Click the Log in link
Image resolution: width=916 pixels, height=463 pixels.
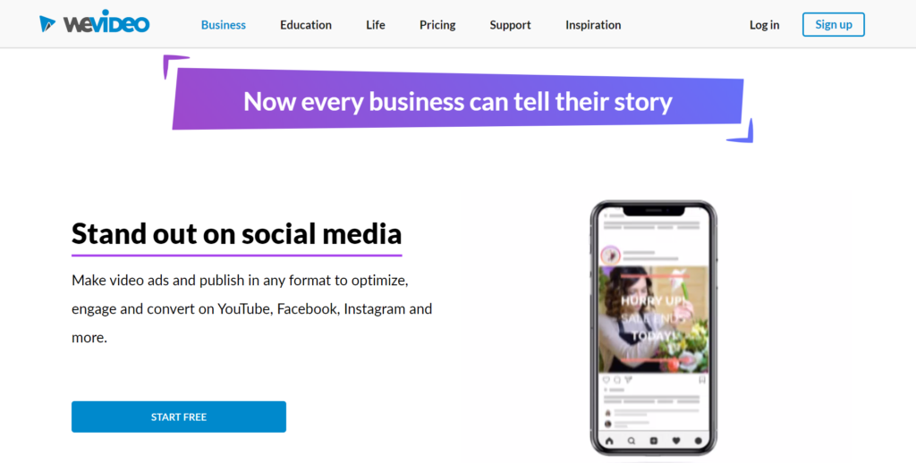coord(764,25)
